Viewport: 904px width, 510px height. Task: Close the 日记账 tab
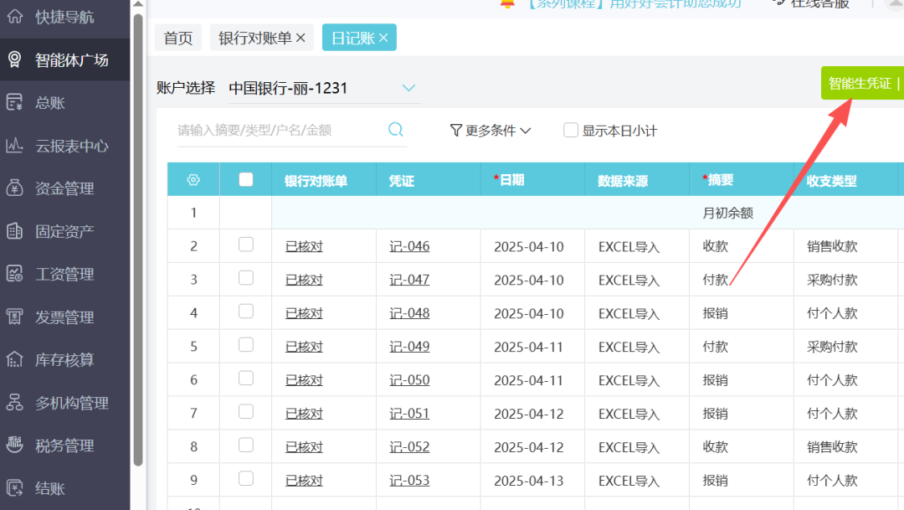[x=383, y=37]
